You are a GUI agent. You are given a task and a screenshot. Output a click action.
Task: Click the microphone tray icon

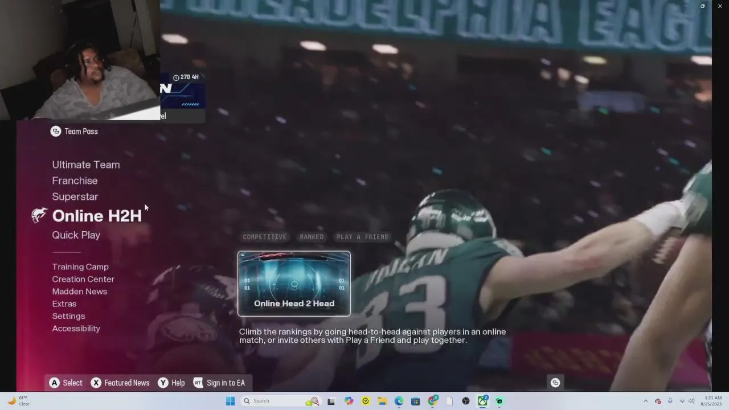click(670, 401)
